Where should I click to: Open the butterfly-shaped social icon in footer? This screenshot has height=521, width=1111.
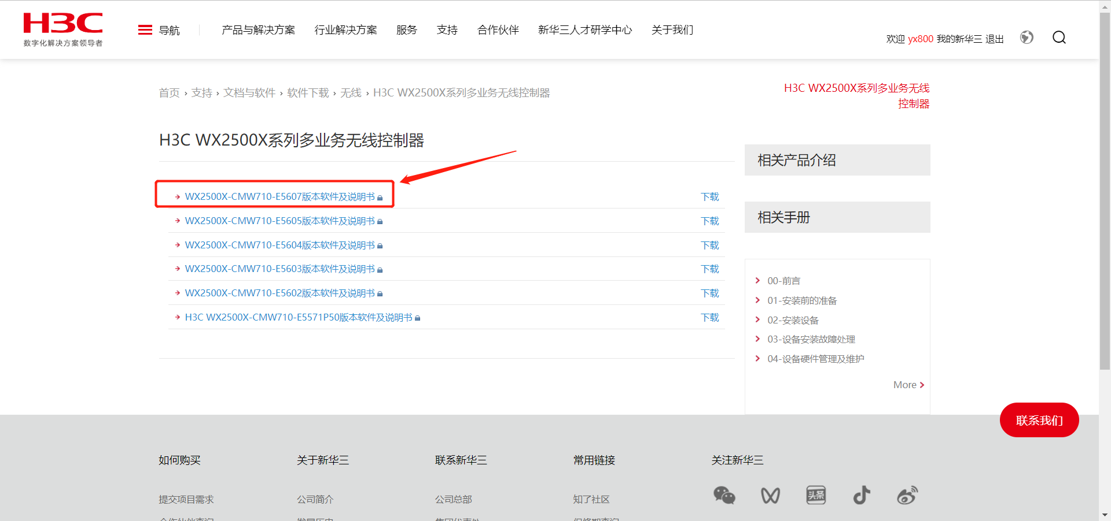(x=770, y=495)
